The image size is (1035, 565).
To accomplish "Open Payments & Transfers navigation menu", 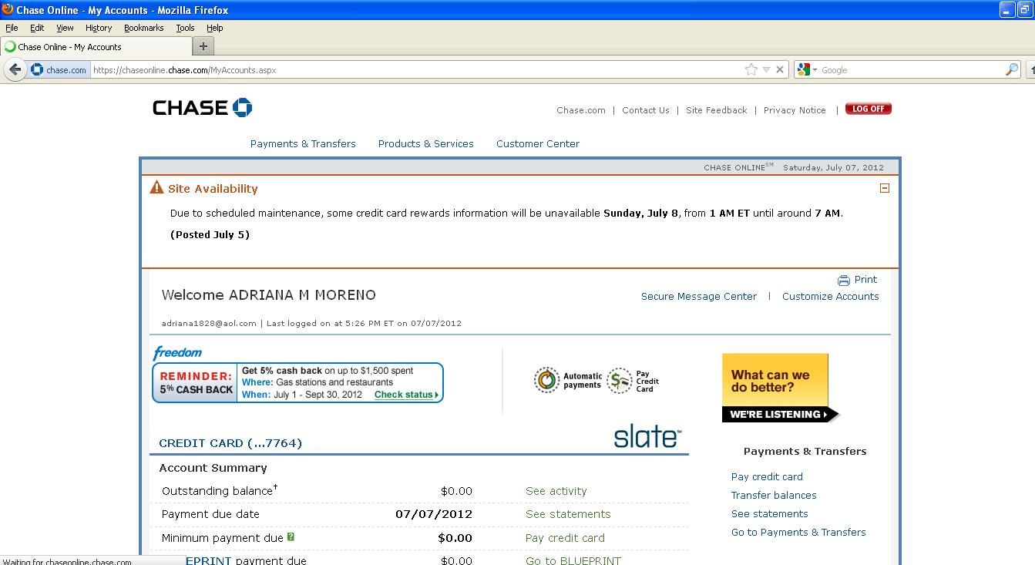I will 303,143.
